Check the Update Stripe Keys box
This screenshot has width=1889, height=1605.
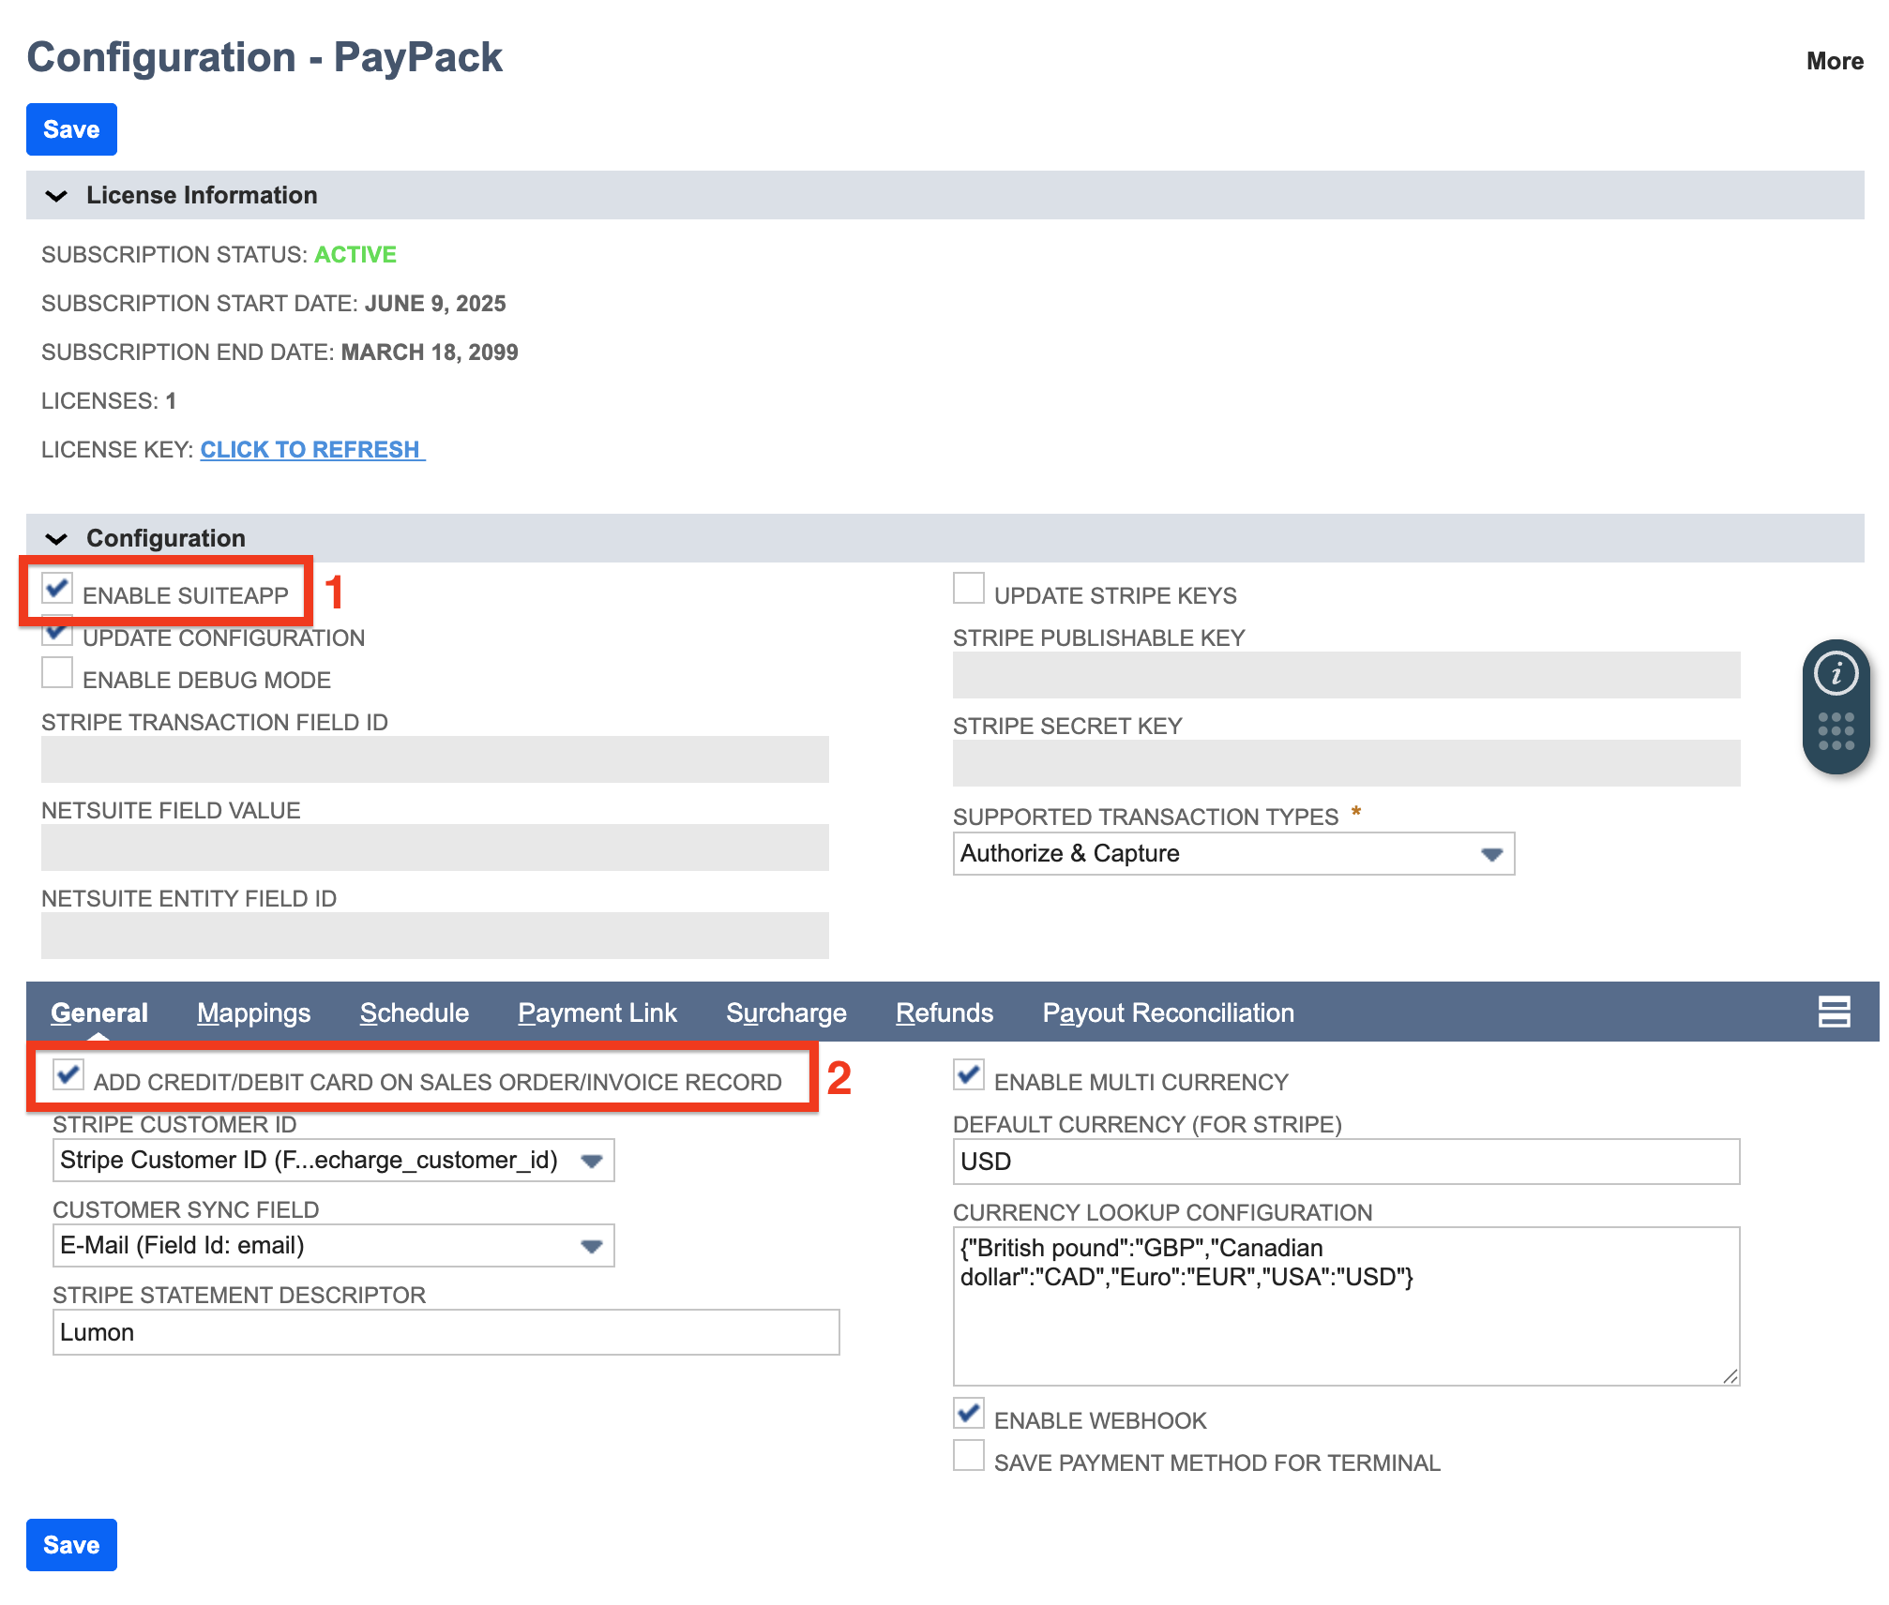[x=969, y=588]
